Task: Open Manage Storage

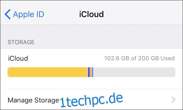Action: tap(91, 100)
